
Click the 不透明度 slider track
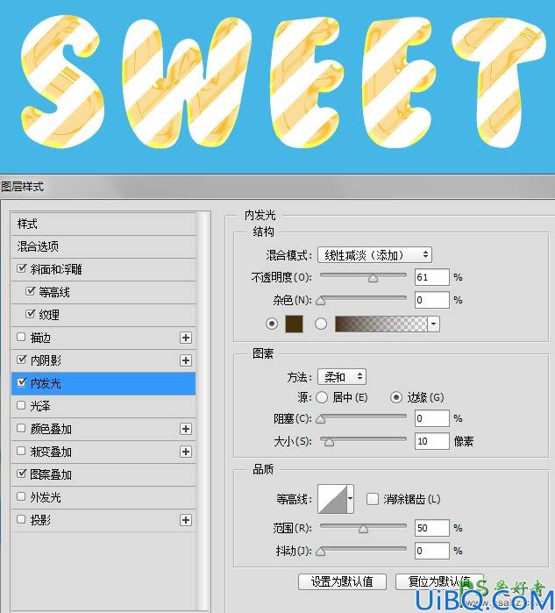pos(363,276)
